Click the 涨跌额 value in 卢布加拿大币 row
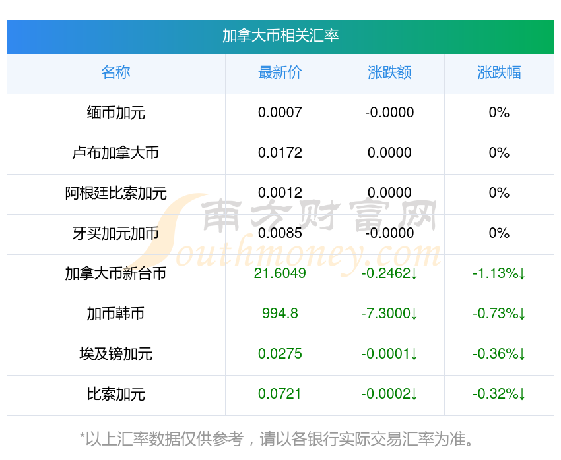 point(389,153)
